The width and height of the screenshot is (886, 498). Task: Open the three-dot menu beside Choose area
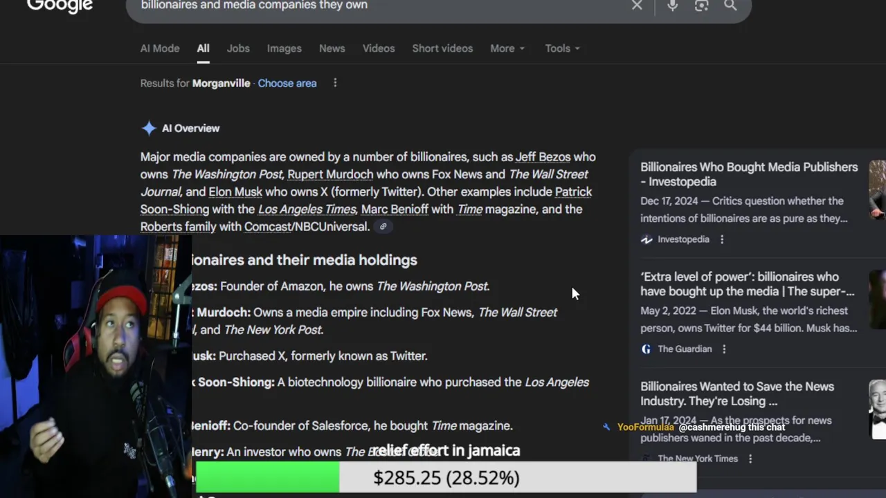[335, 83]
